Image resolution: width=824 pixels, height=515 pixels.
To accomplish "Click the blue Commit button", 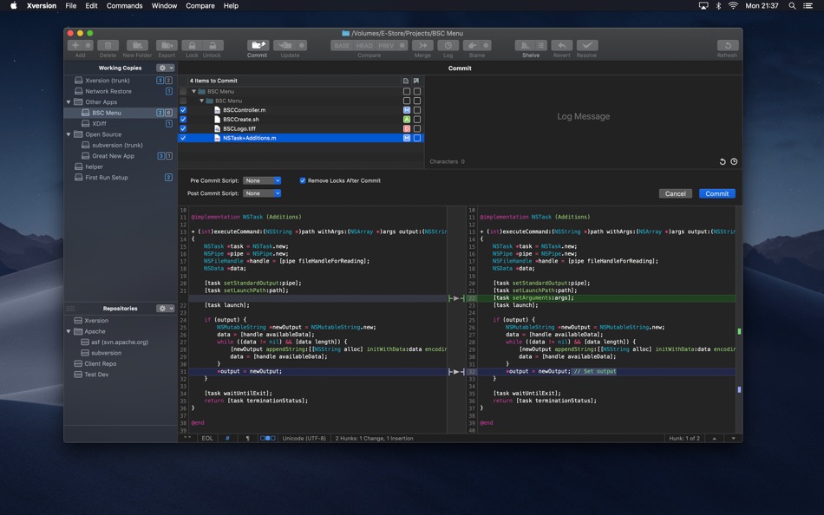I will pos(716,193).
